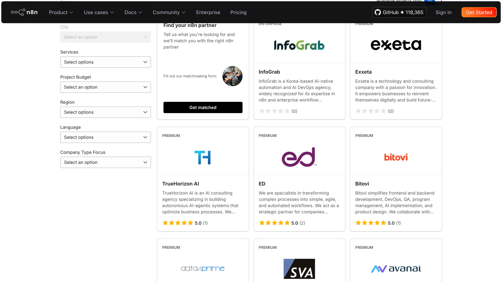Click PREMIUM label on avanai card

[x=364, y=248]
